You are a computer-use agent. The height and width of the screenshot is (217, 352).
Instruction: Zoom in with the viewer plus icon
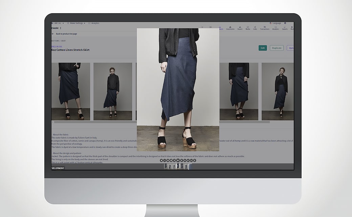(x=161, y=160)
